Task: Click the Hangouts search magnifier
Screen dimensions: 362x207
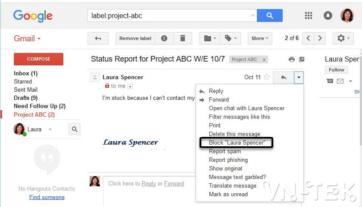Action: click(75, 129)
